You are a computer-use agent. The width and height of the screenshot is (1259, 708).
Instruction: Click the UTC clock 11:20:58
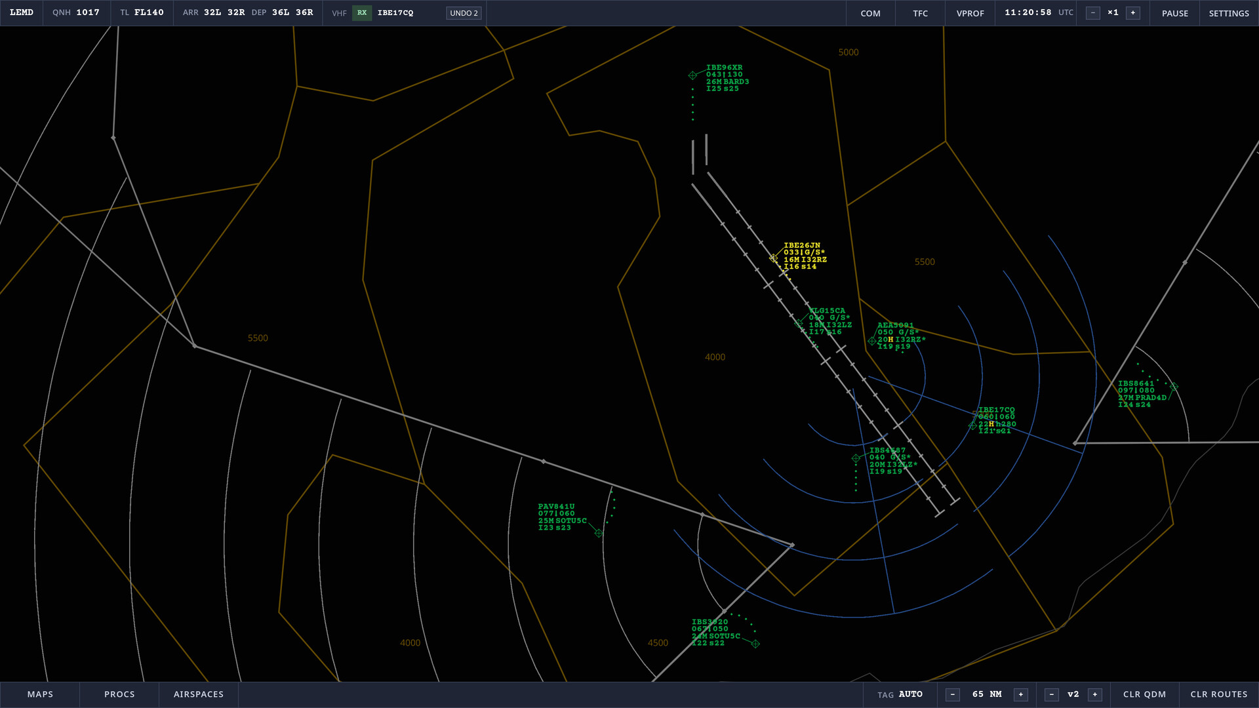click(1028, 12)
